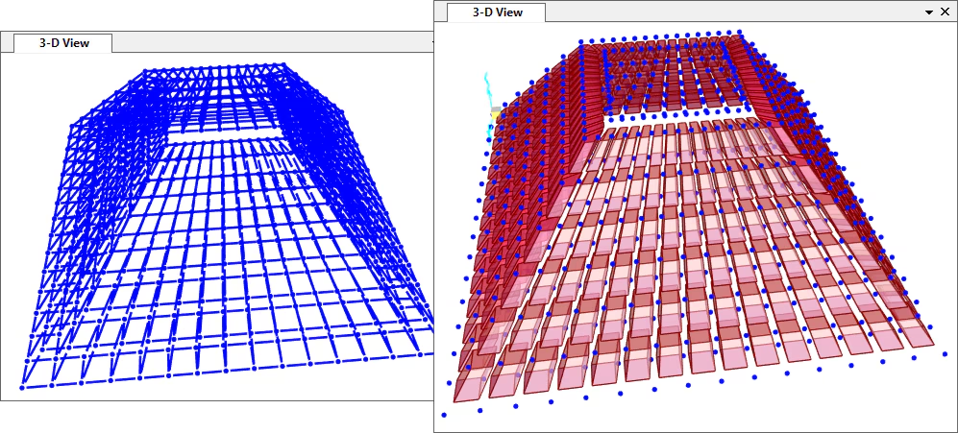The height and width of the screenshot is (433, 958).
Task: Switch to the left 3-D View tab
Action: 63,43
